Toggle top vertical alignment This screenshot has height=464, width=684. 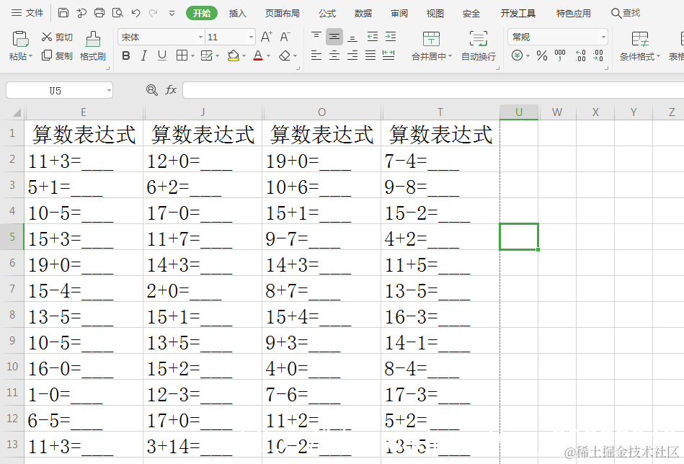pos(316,36)
